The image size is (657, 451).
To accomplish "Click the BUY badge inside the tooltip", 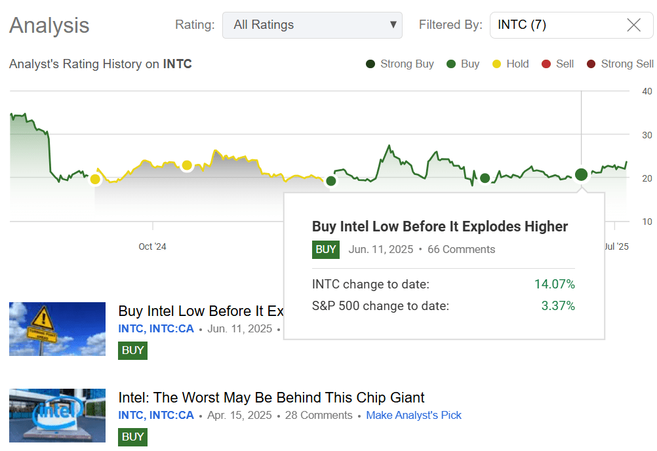I will coord(326,250).
